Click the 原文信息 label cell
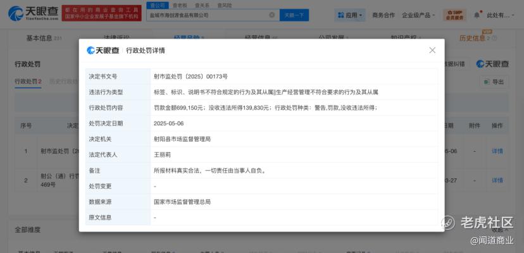524x253 pixels. [118, 218]
